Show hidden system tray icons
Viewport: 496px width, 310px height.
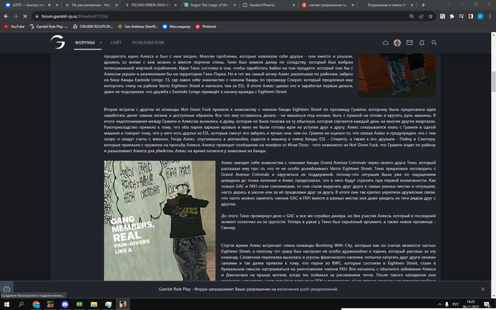pyautogui.click(x=440, y=304)
